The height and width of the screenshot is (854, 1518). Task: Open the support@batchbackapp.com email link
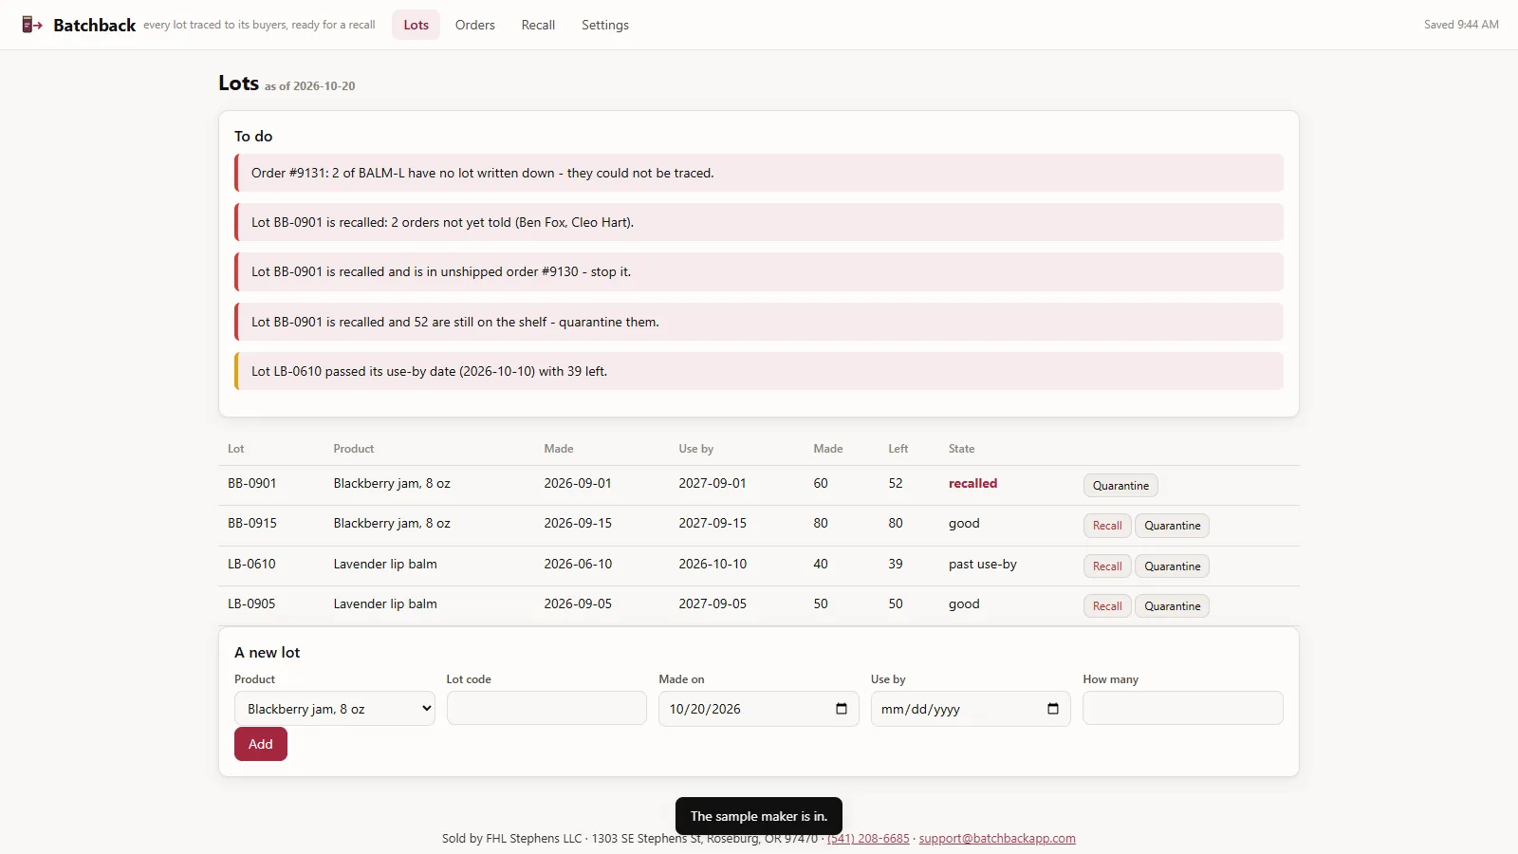coord(997,839)
